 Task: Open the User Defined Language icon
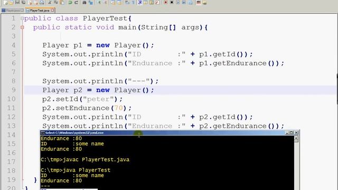point(146,2)
